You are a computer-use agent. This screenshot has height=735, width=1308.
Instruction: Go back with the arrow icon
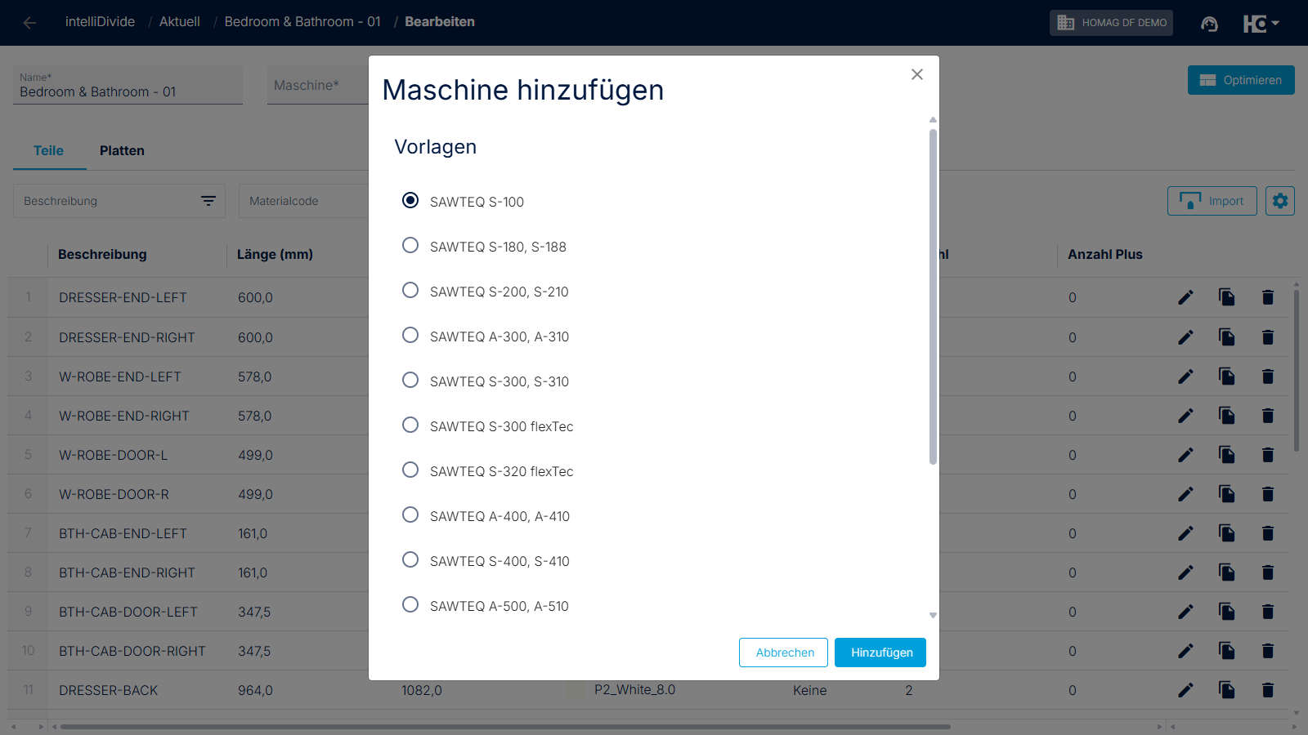(x=29, y=23)
